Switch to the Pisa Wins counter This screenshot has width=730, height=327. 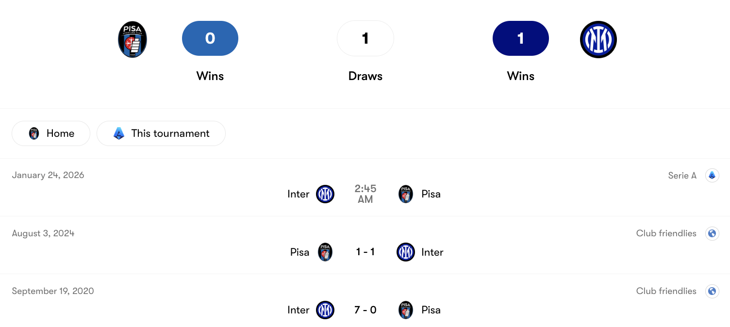click(210, 38)
